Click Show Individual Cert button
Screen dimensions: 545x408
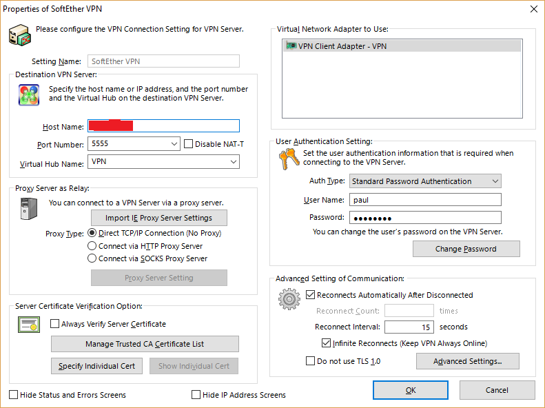194,366
